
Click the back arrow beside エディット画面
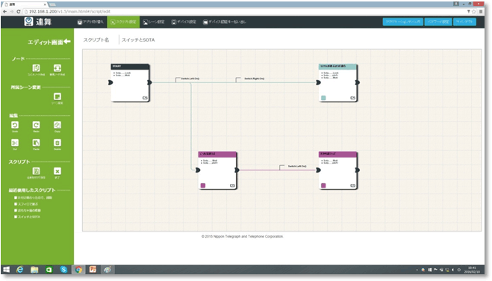click(x=67, y=41)
